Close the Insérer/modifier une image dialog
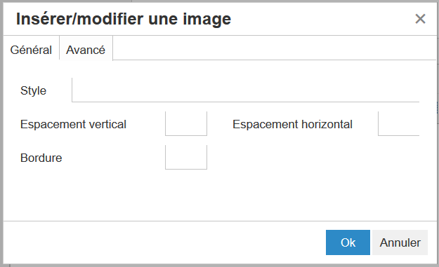Image resolution: width=439 pixels, height=267 pixels. pos(420,19)
